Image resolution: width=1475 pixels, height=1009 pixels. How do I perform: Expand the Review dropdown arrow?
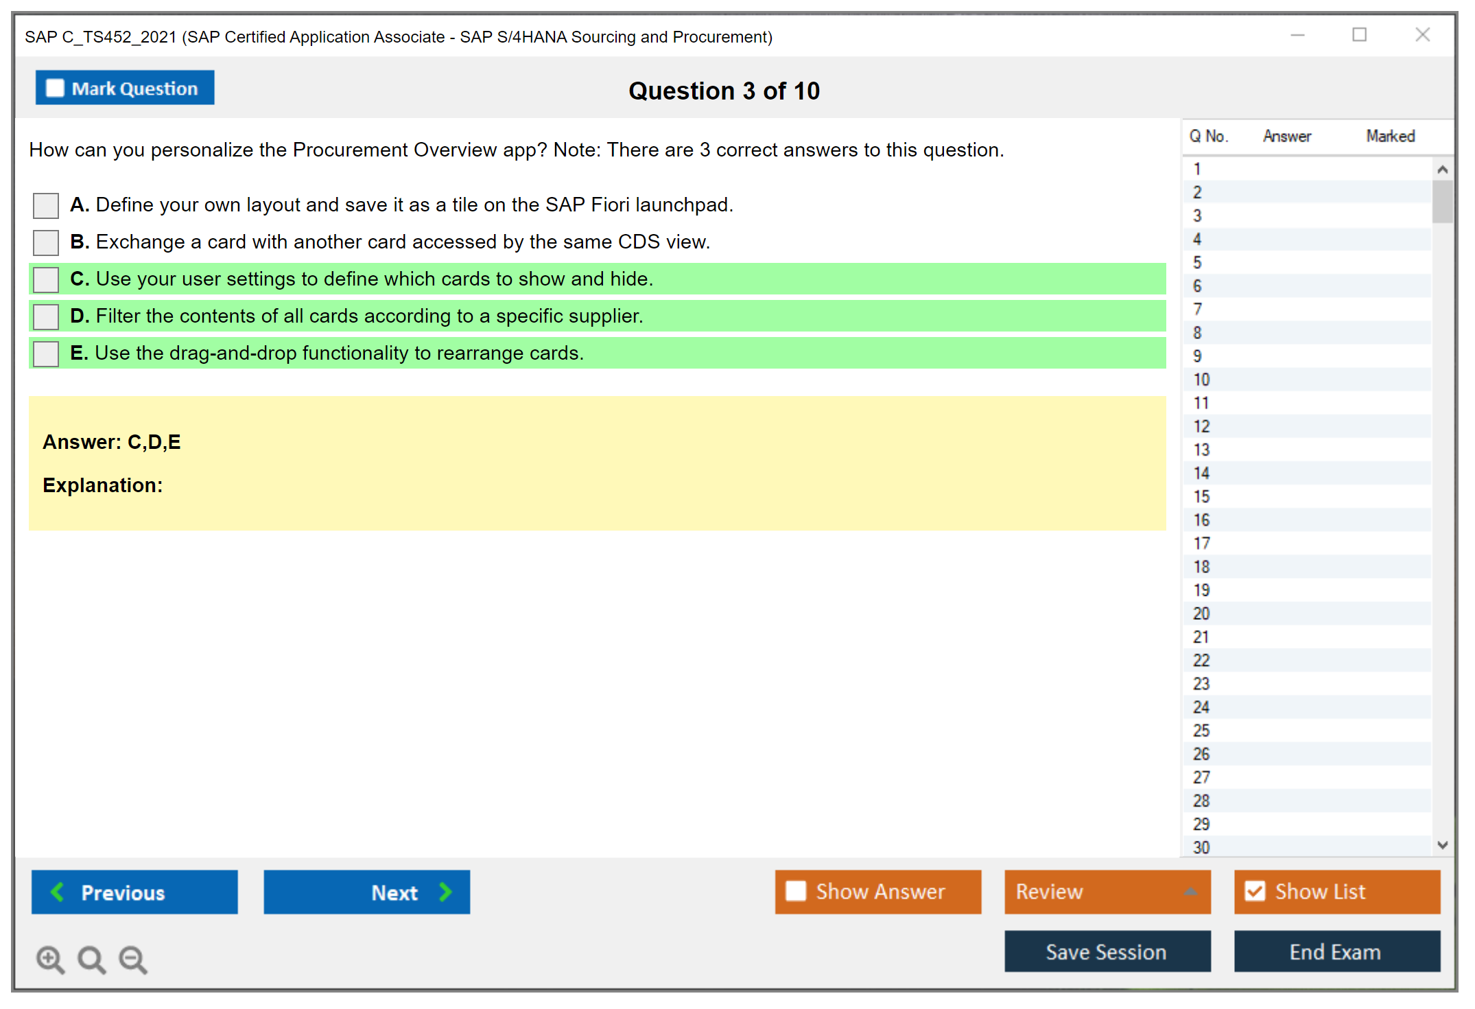(1191, 892)
